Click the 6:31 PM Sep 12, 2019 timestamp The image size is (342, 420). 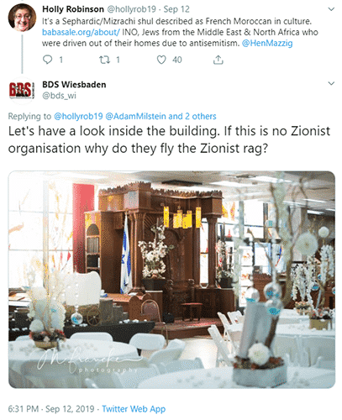click(51, 409)
